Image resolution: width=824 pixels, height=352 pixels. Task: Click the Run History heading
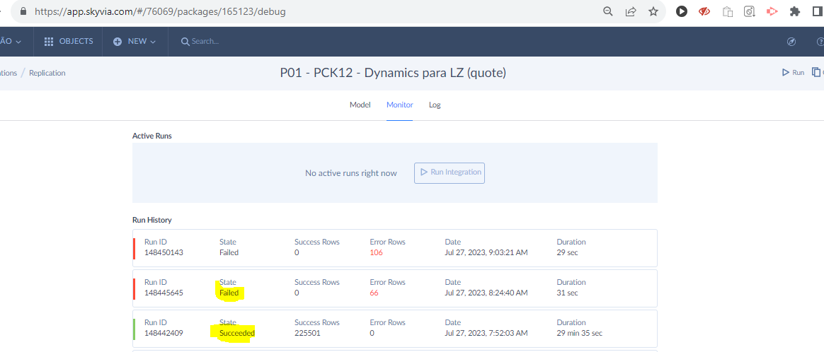click(x=152, y=220)
